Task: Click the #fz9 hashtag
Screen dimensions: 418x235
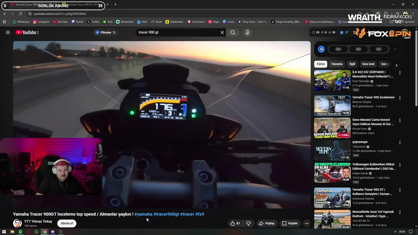Action: pyautogui.click(x=200, y=214)
